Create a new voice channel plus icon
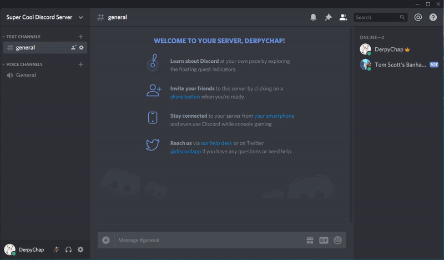 80,64
